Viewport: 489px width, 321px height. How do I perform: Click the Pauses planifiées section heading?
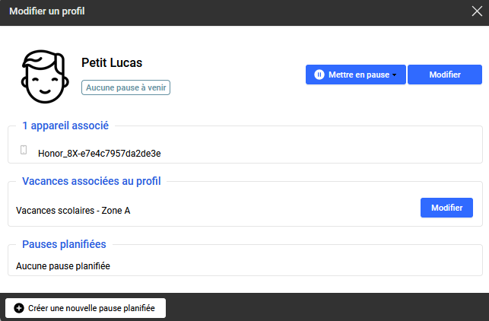click(x=64, y=244)
